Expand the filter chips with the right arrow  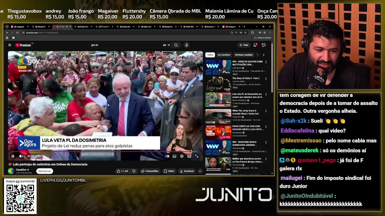(x=263, y=55)
